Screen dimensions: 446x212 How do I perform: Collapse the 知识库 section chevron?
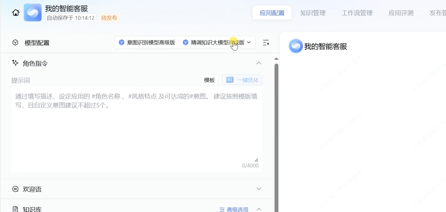click(x=259, y=209)
